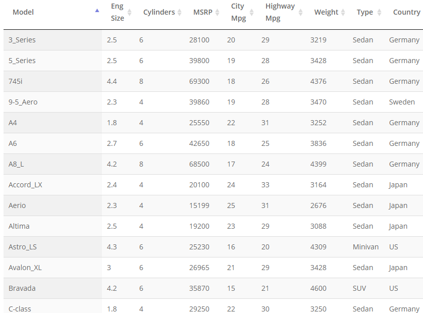Viewport: 423px width, 313px height.
Task: Click MSRP value 39800
Action: [199, 61]
